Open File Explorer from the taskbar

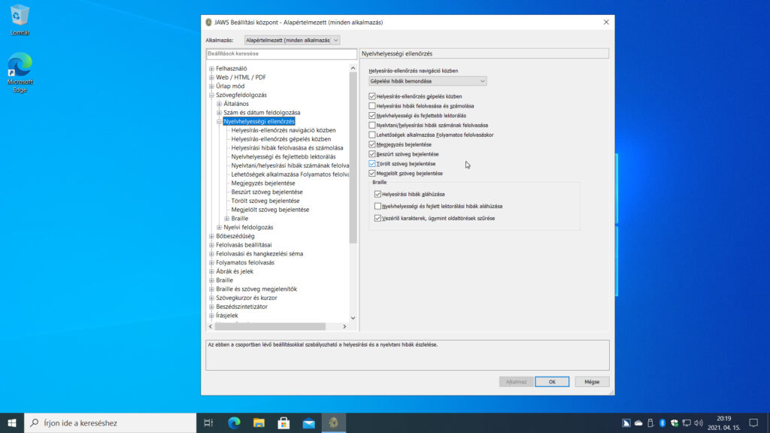(x=259, y=422)
